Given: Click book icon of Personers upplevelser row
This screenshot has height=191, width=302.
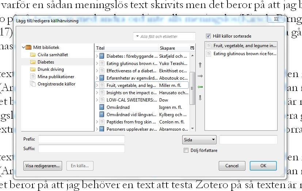Looking at the screenshot, I should point(102,129).
